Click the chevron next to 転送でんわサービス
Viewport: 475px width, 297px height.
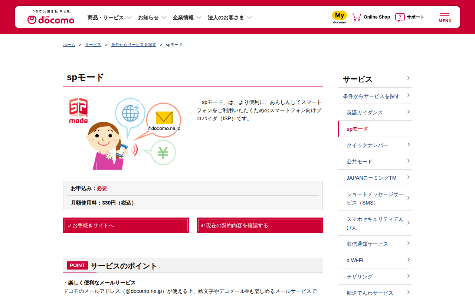point(408,292)
